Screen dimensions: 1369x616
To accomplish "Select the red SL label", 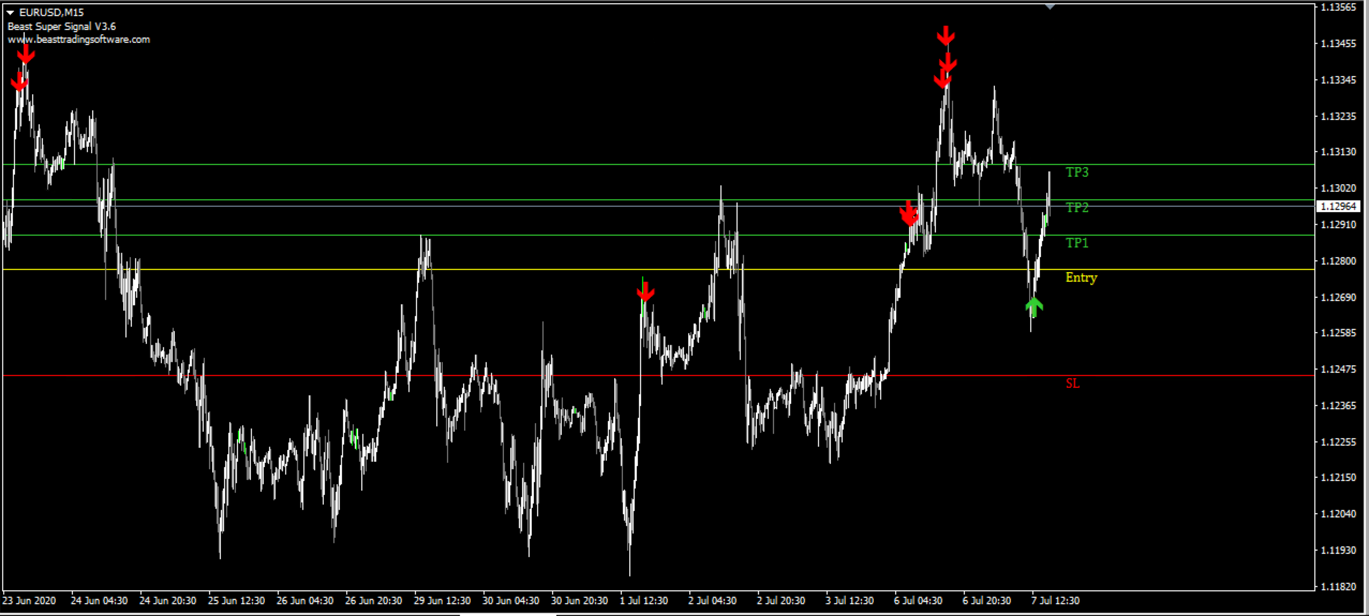I will click(1072, 383).
